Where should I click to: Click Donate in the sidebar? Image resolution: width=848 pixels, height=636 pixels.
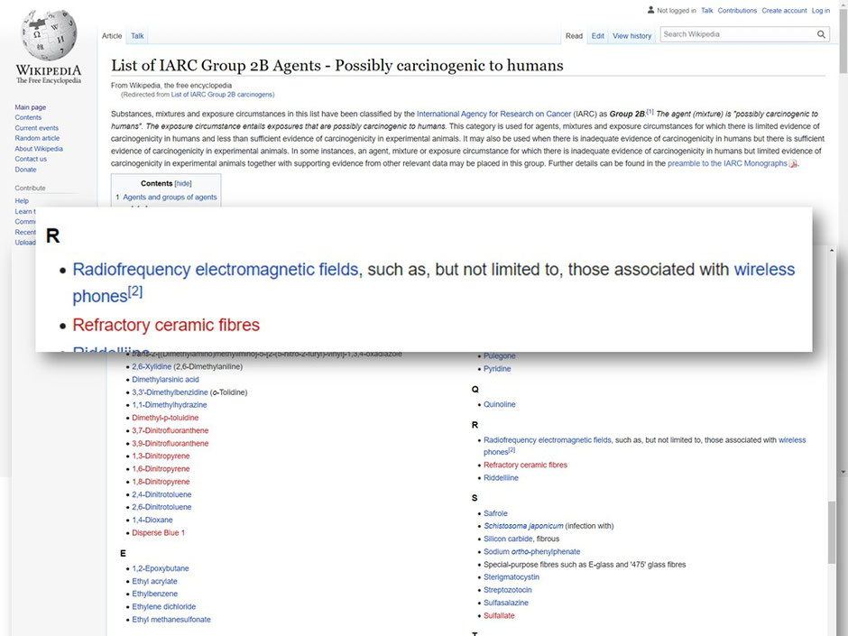click(x=25, y=170)
